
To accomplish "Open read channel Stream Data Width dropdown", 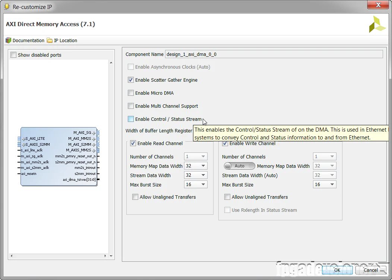I will point(196,175).
